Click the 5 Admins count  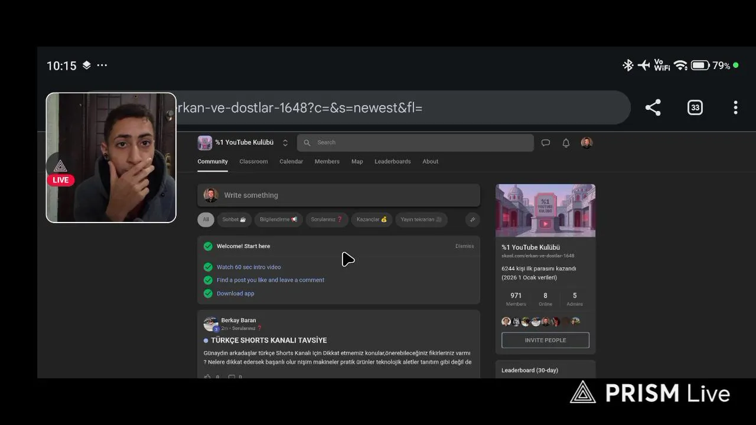575,299
